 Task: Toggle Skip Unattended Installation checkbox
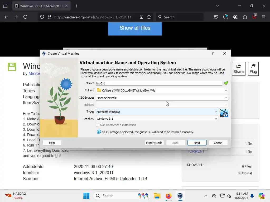97,125
